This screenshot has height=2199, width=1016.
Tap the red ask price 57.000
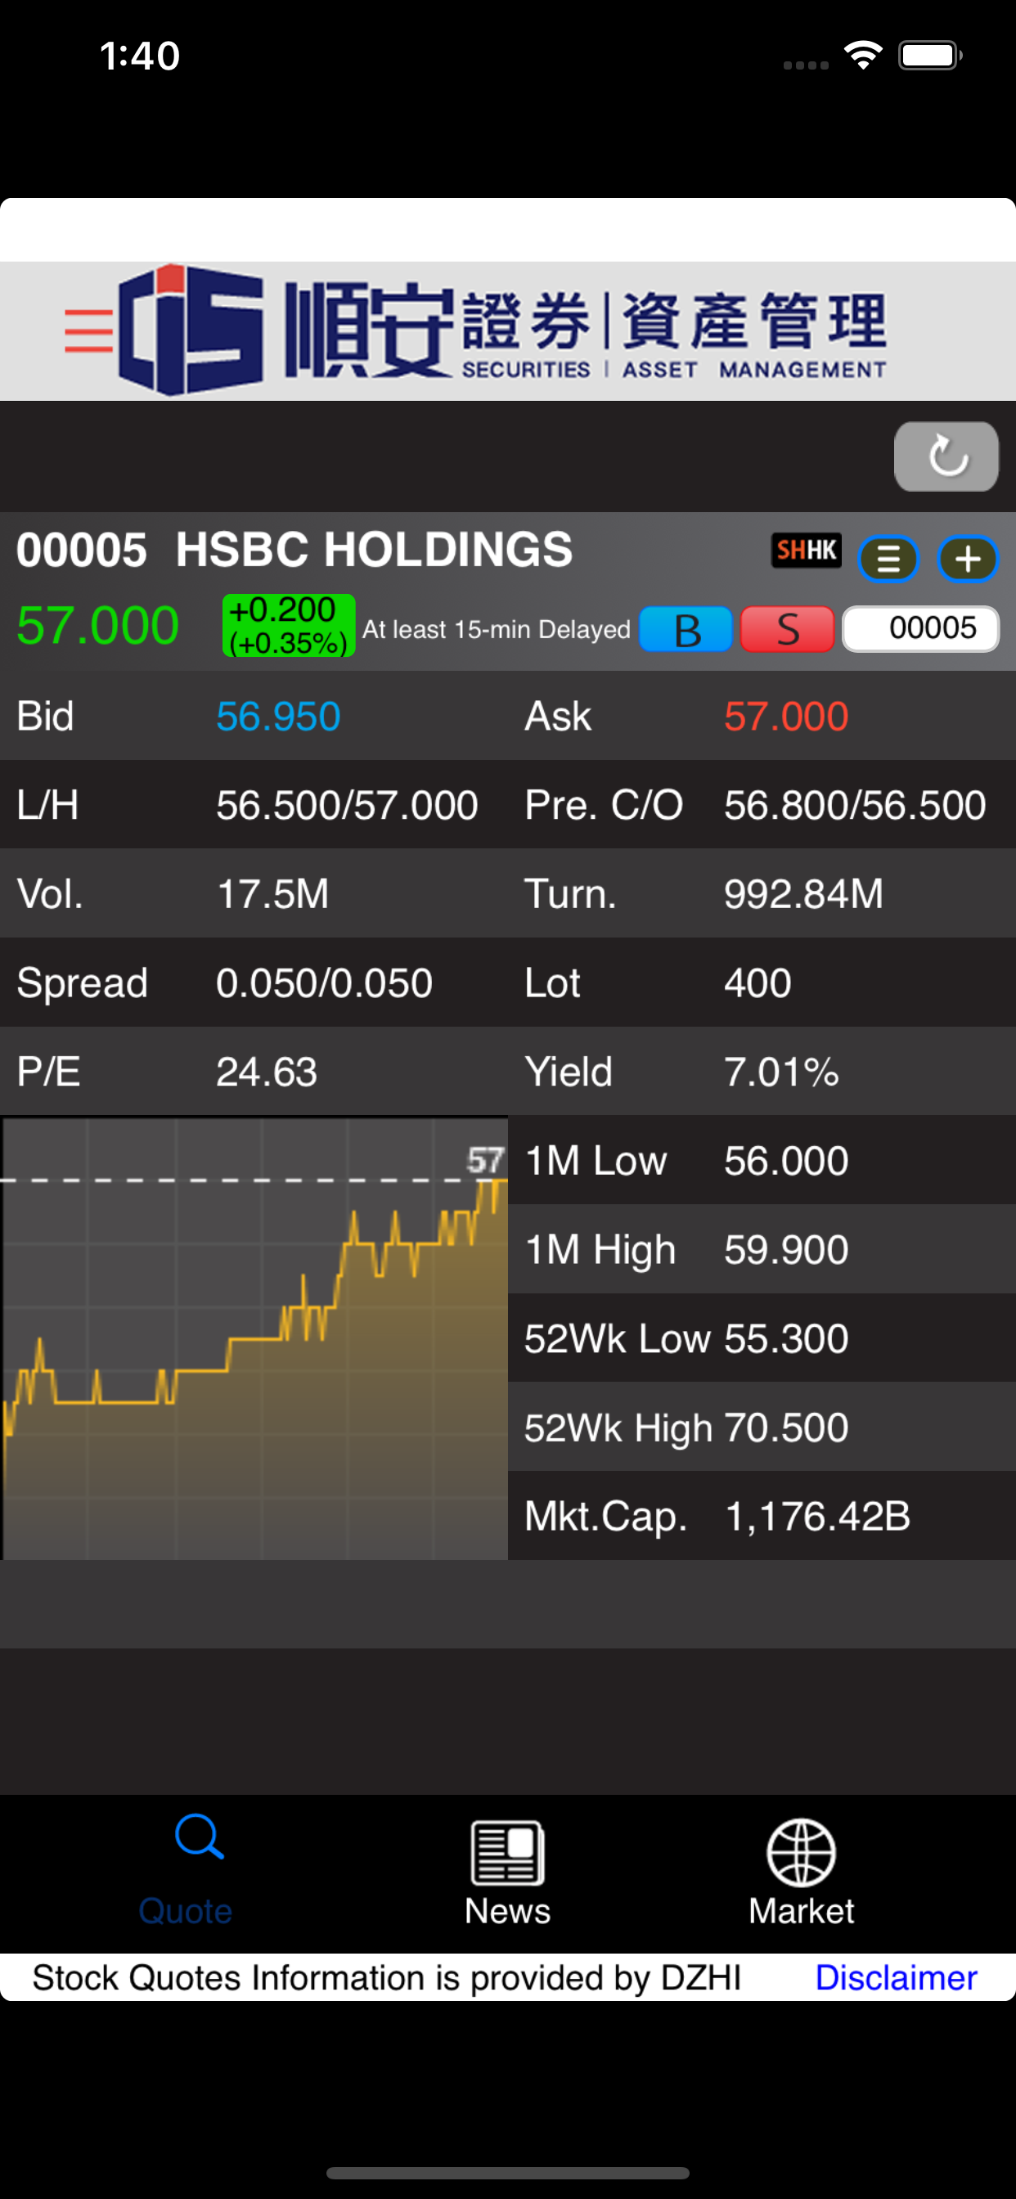pyautogui.click(x=786, y=716)
